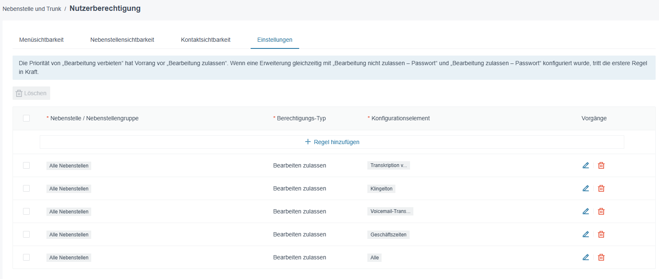Edit the Transkription rule

pos(586,165)
